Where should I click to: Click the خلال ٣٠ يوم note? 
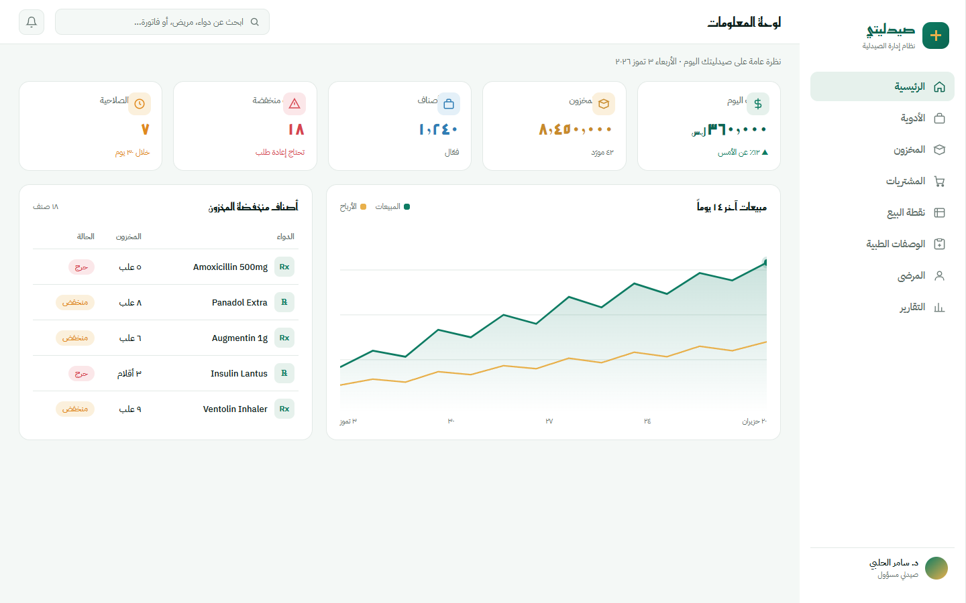[x=132, y=152]
